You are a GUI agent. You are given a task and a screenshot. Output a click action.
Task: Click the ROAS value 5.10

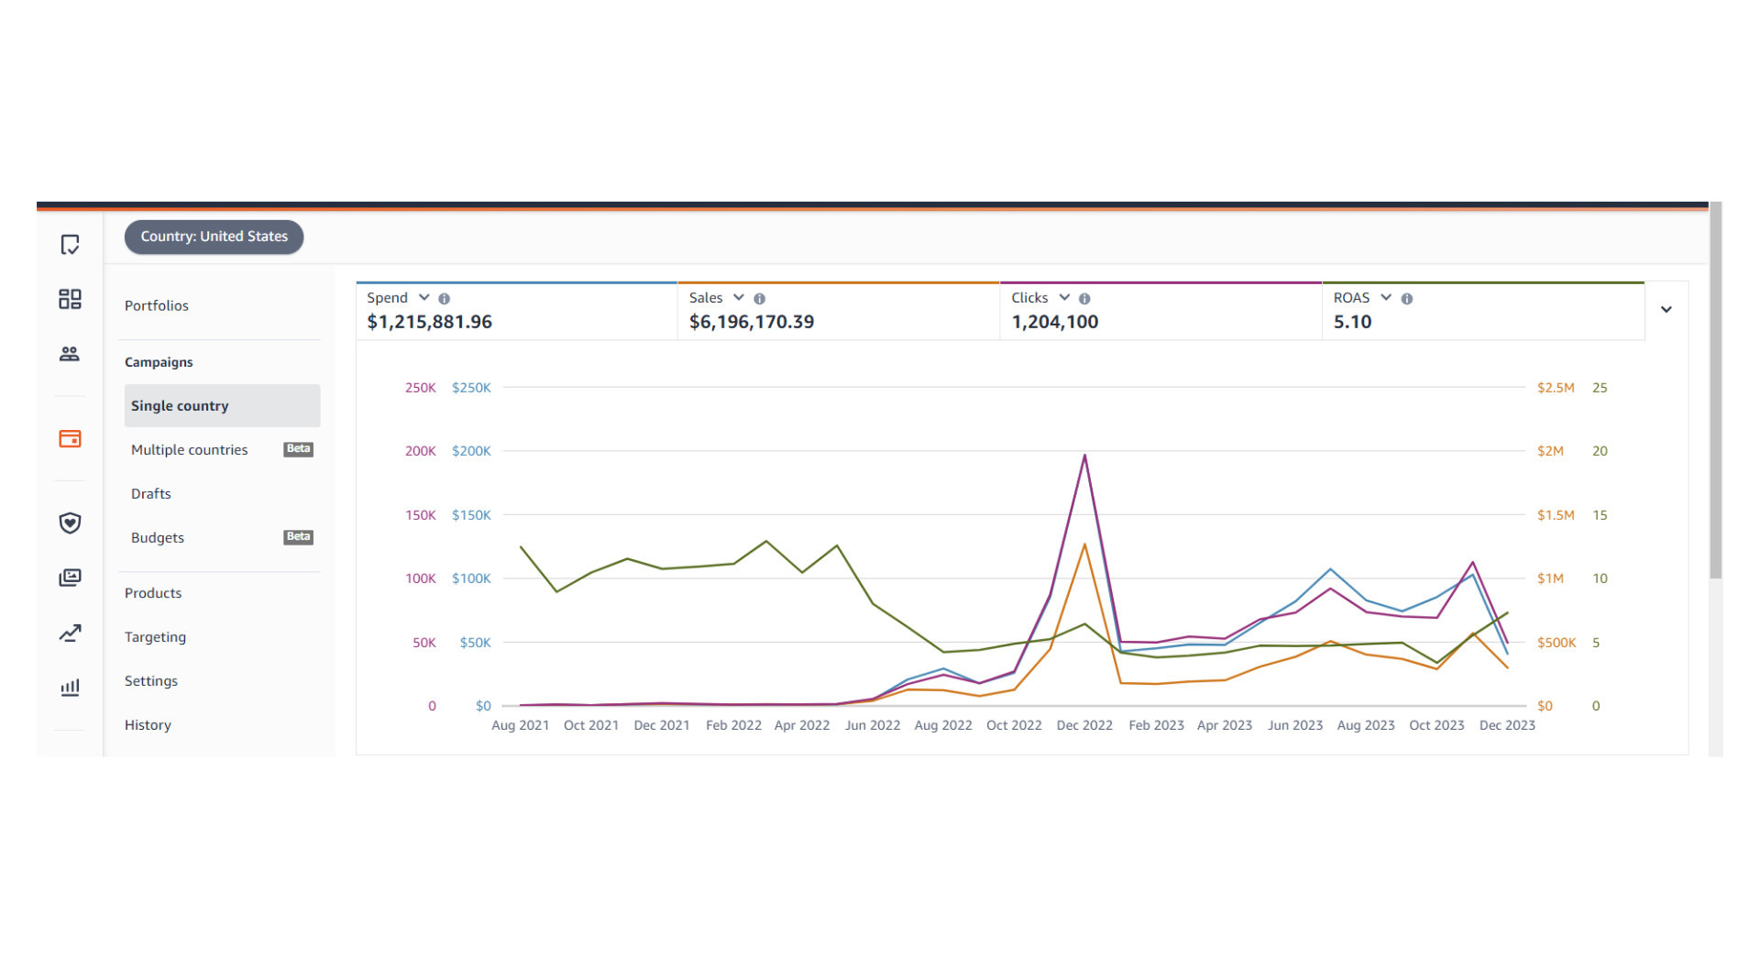tap(1353, 322)
